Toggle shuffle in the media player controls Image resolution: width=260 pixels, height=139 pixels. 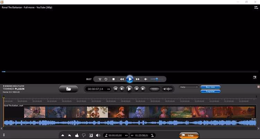click(x=100, y=79)
